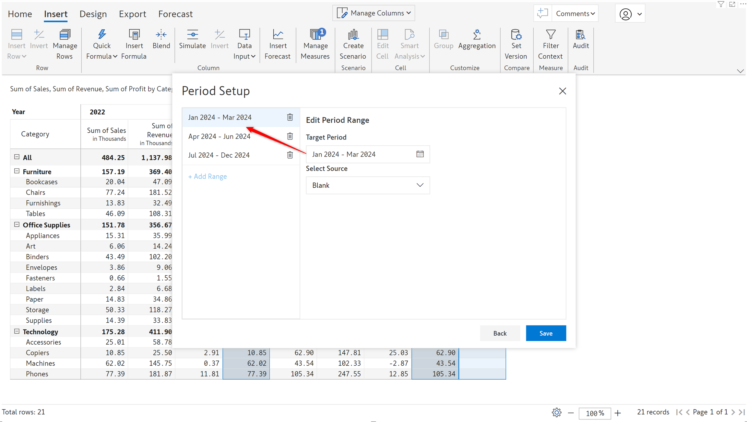This screenshot has width=747, height=422.
Task: Save the period setup
Action: [x=546, y=333]
